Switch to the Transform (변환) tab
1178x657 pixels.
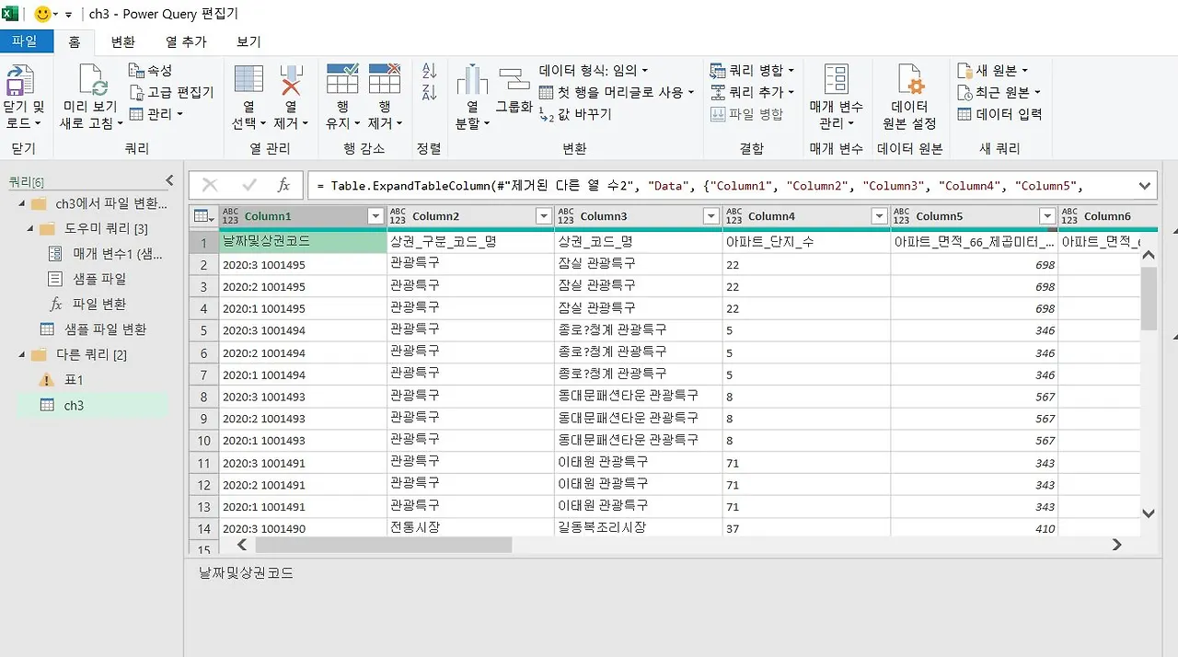tap(122, 41)
